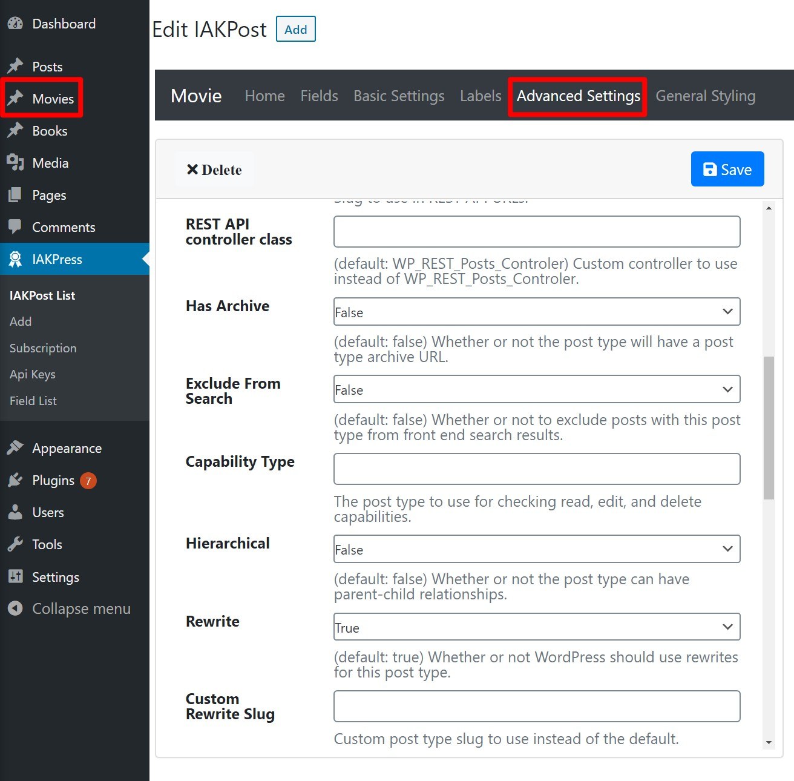Open the Subscription submenu link
The width and height of the screenshot is (794, 781).
[x=43, y=348]
